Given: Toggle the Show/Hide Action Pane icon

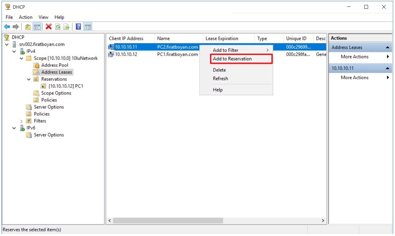Looking at the screenshot, I should tap(88, 27).
